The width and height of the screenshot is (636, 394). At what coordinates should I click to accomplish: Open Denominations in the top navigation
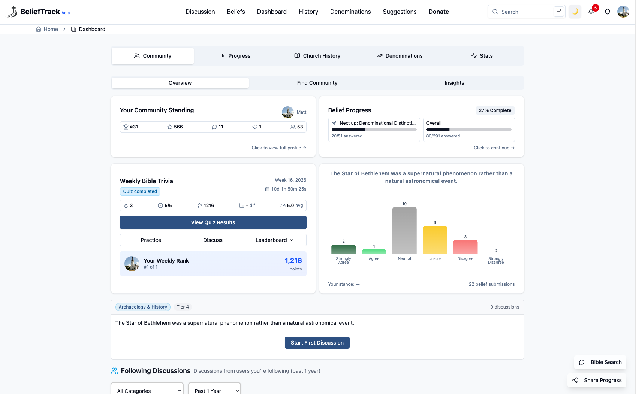pos(350,12)
